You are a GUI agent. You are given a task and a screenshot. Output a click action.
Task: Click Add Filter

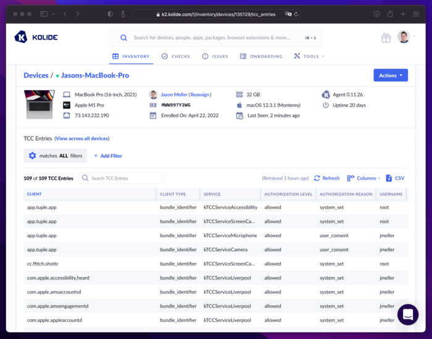coord(108,156)
